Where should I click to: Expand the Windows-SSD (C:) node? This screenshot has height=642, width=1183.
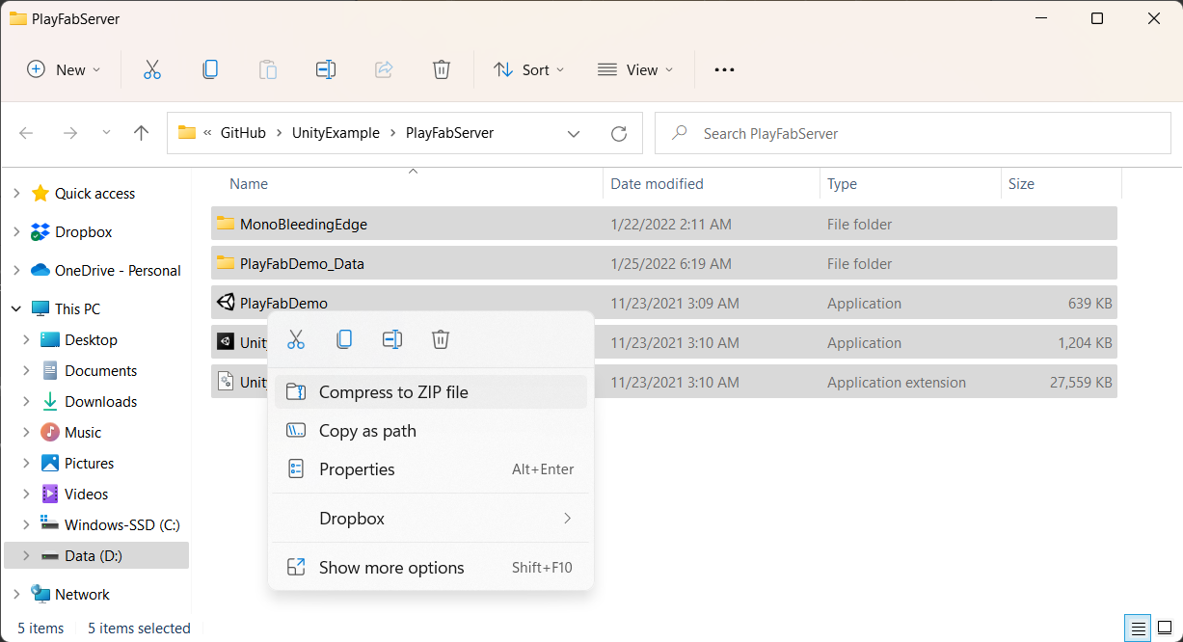(26, 525)
